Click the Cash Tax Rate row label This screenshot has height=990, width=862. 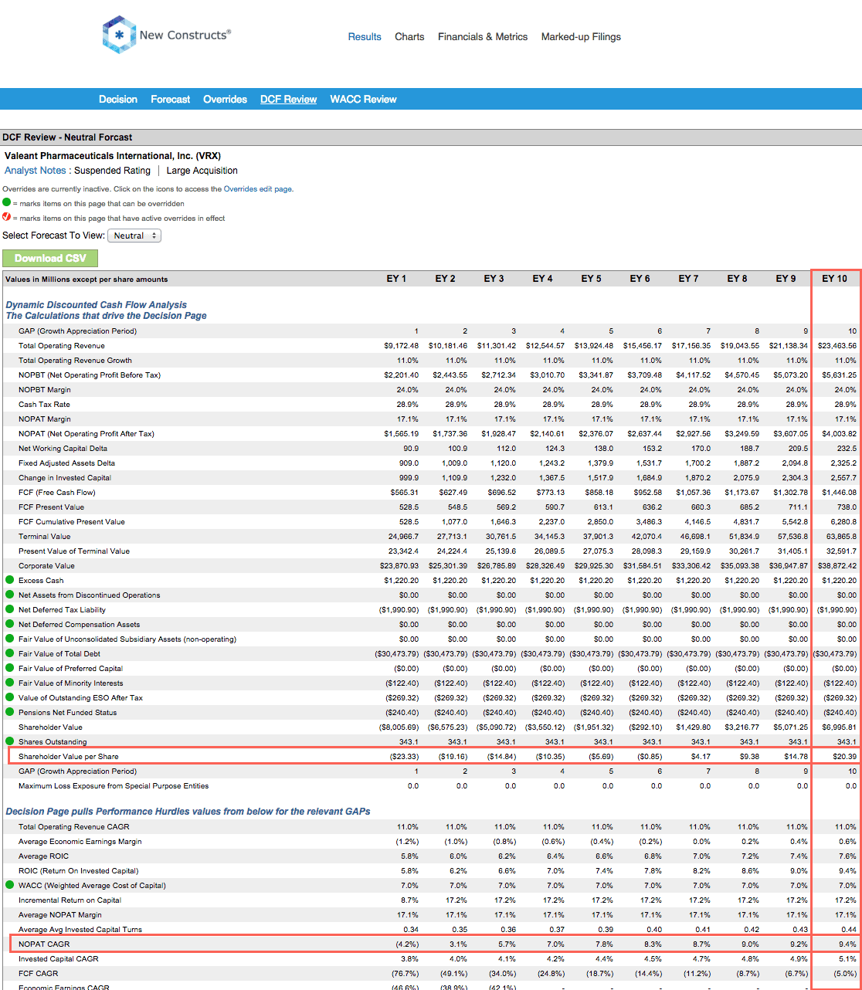tap(44, 404)
